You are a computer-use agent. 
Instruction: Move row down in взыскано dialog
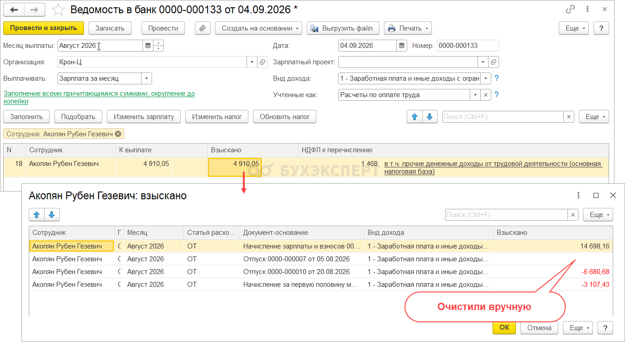(x=52, y=215)
